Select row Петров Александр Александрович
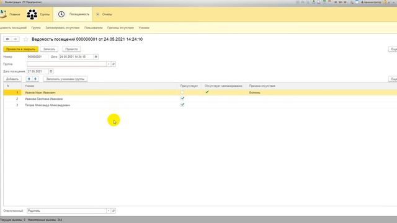The image size is (397, 223). click(200, 105)
